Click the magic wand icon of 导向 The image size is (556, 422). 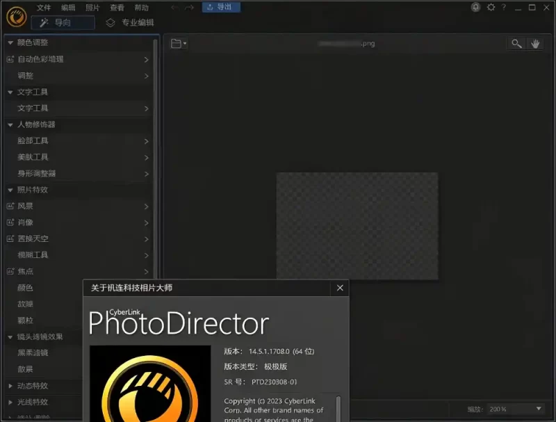pos(44,23)
